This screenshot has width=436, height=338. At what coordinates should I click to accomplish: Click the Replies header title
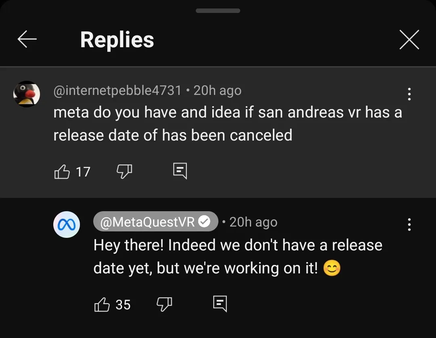tap(117, 40)
